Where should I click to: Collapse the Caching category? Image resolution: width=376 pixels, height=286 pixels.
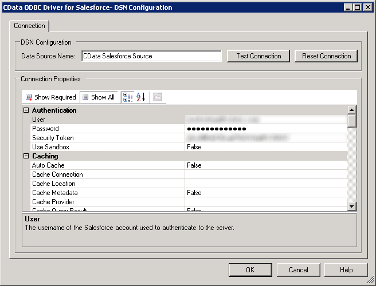[x=26, y=156]
